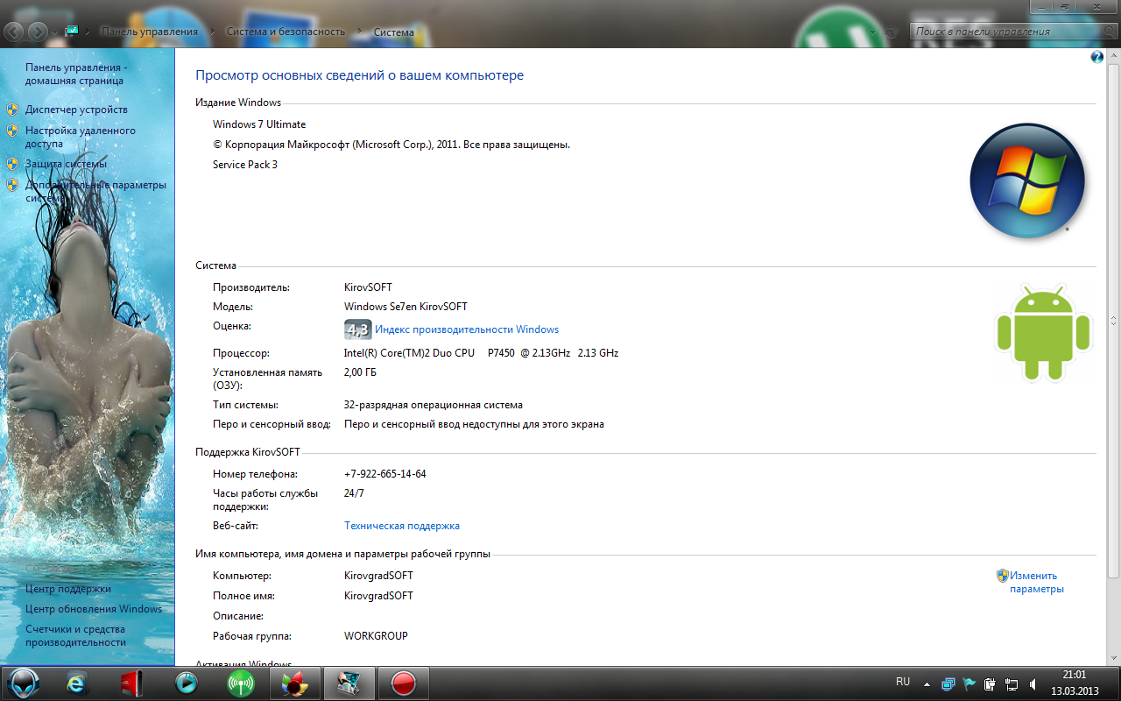Select the WORKGROUP value
The image size is (1121, 701).
point(376,636)
